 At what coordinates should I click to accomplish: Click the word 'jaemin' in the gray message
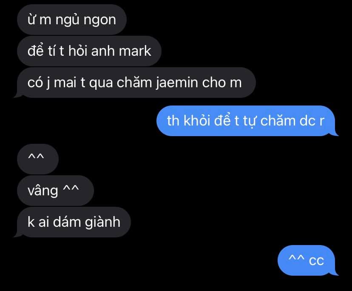176,83
